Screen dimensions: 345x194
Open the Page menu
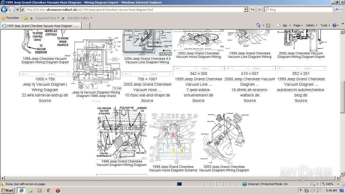[x=298, y=25]
